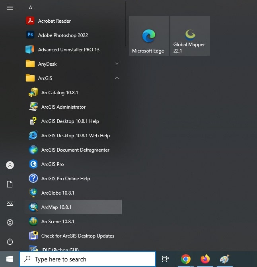Launch ArcGIS Document Defragmenter icon
Viewport: 257px width, 267px height.
point(33,150)
